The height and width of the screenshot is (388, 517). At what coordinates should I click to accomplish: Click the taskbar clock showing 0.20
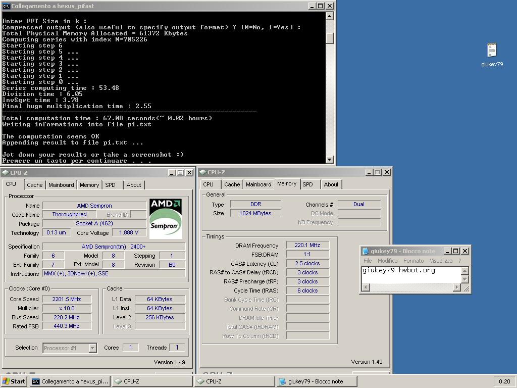pyautogui.click(x=504, y=381)
